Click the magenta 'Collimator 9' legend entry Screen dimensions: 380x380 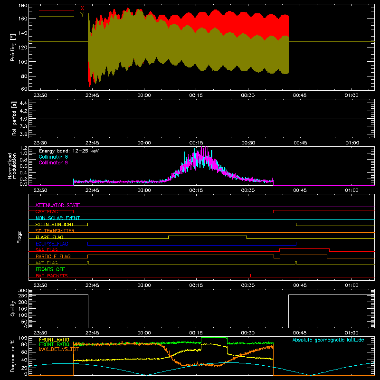point(53,162)
